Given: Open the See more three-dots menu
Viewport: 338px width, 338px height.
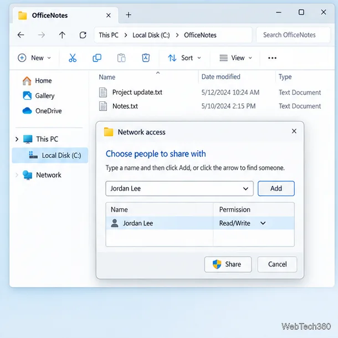Looking at the screenshot, I should coord(272,58).
